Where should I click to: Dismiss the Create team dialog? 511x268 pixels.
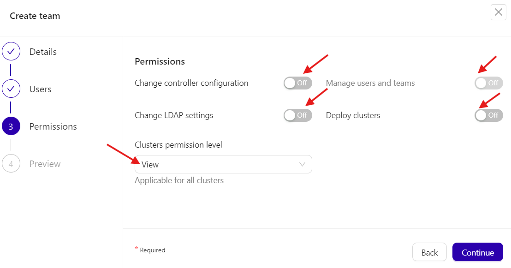click(499, 12)
